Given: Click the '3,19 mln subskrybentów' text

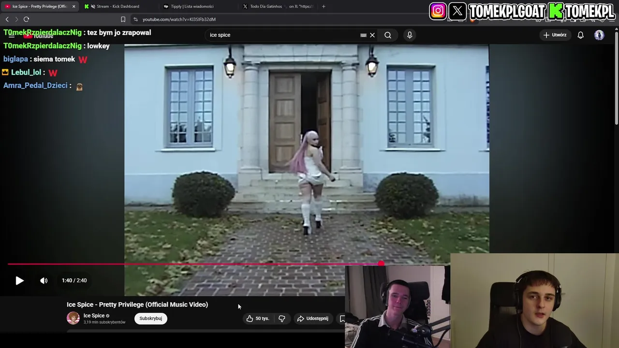Looking at the screenshot, I should point(104,322).
